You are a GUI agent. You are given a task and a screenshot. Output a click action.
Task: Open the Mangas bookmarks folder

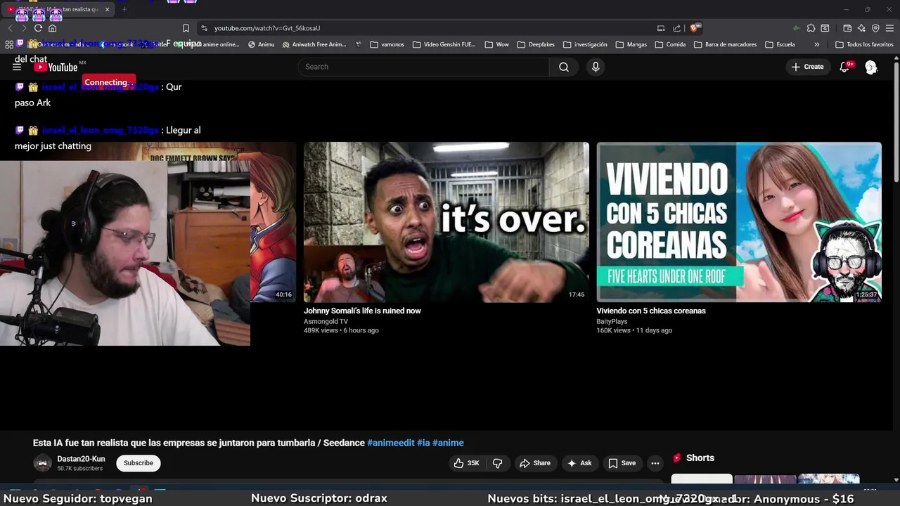[x=631, y=44]
